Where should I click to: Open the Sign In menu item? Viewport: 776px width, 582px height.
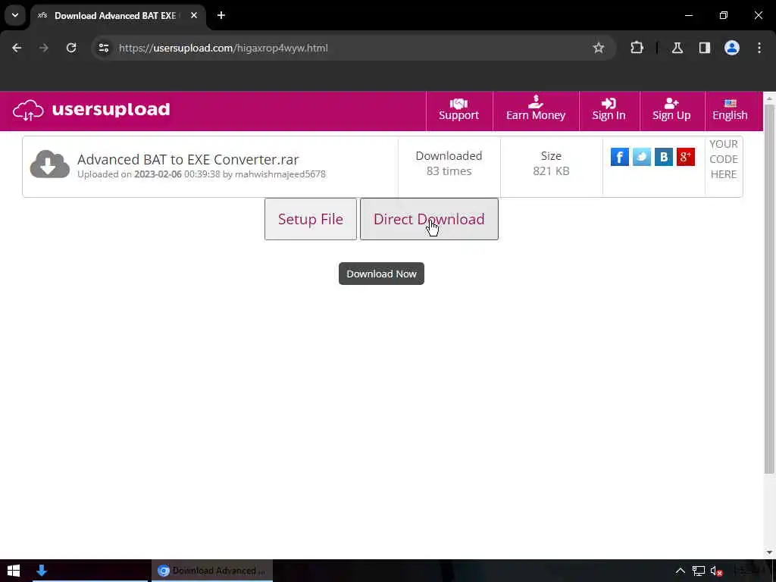[x=609, y=111]
